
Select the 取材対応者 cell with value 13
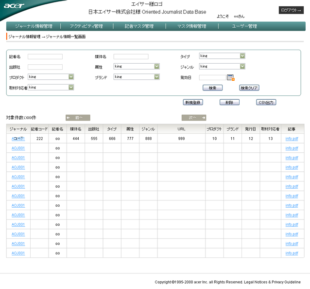tap(270, 139)
